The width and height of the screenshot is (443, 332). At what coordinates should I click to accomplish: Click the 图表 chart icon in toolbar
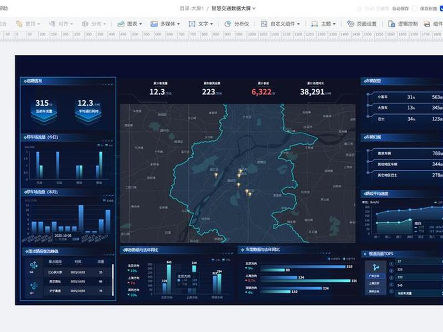(x=121, y=24)
